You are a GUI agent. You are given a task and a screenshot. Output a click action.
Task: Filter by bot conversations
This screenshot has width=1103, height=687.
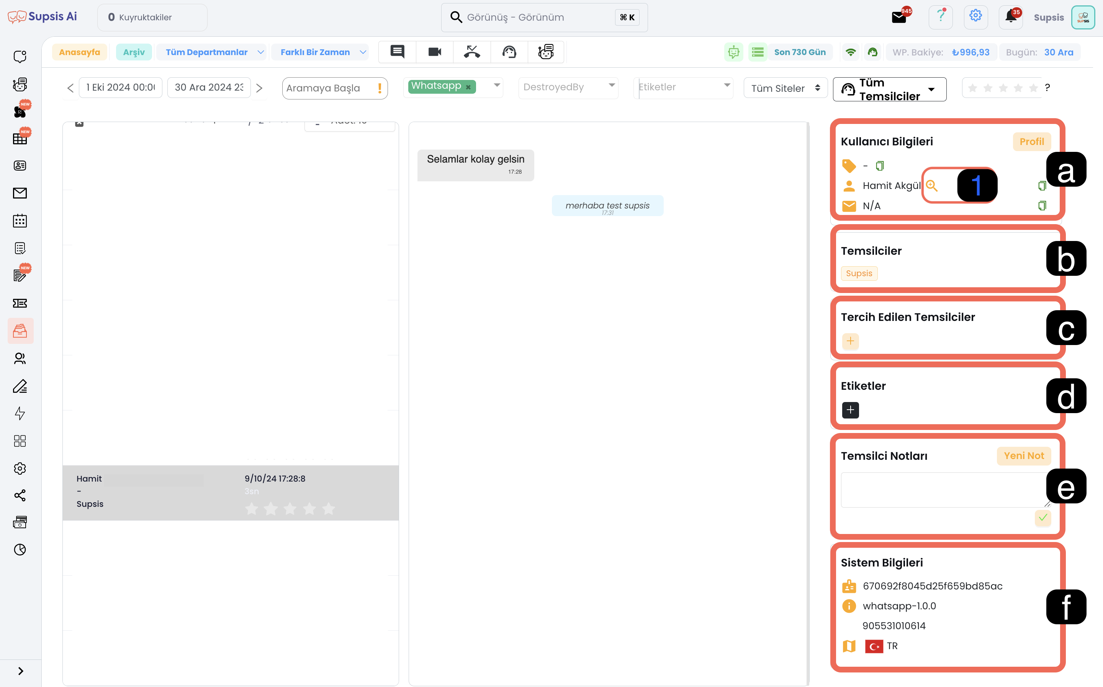[x=546, y=52]
